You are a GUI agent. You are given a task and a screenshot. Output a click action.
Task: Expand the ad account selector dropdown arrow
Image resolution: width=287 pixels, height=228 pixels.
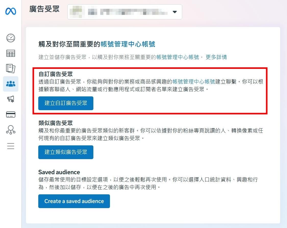175,12
